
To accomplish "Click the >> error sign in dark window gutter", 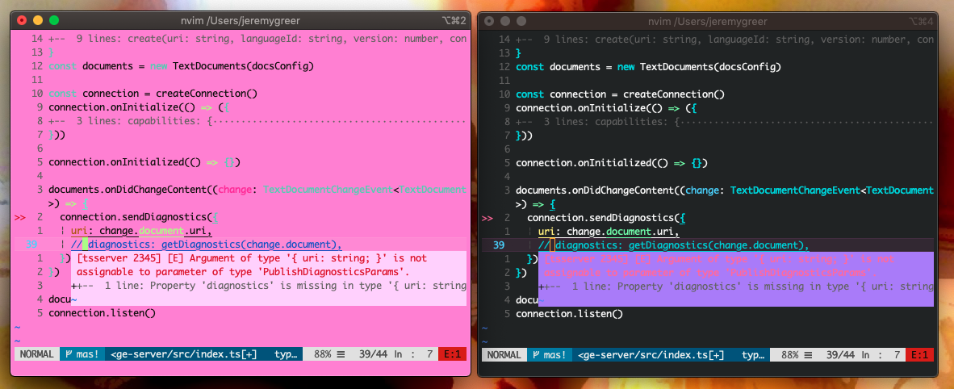I will [487, 217].
